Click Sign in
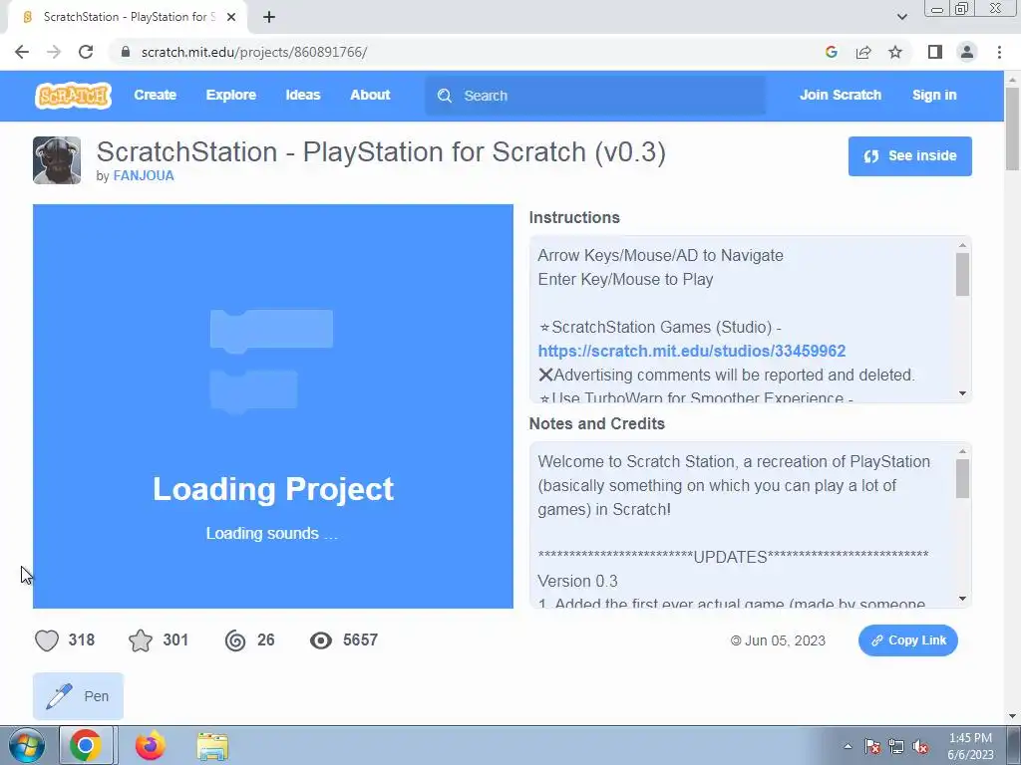This screenshot has height=765, width=1021. 933,95
